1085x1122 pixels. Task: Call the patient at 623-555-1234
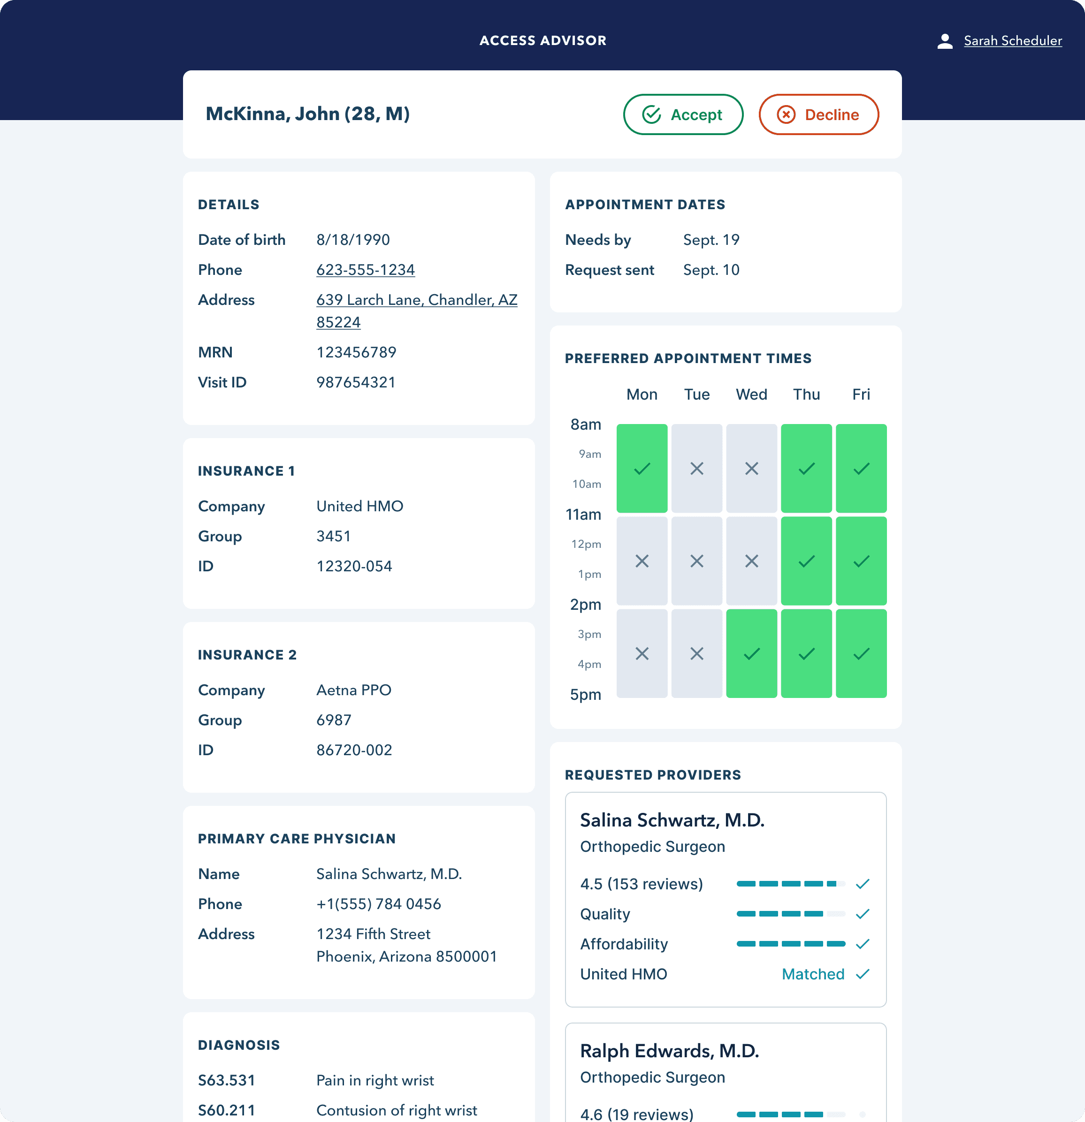point(365,270)
